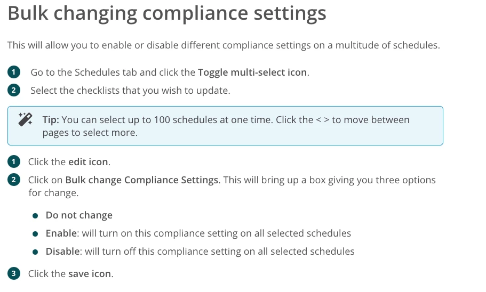
Task: Click the bold Enable option label
Action: click(61, 233)
